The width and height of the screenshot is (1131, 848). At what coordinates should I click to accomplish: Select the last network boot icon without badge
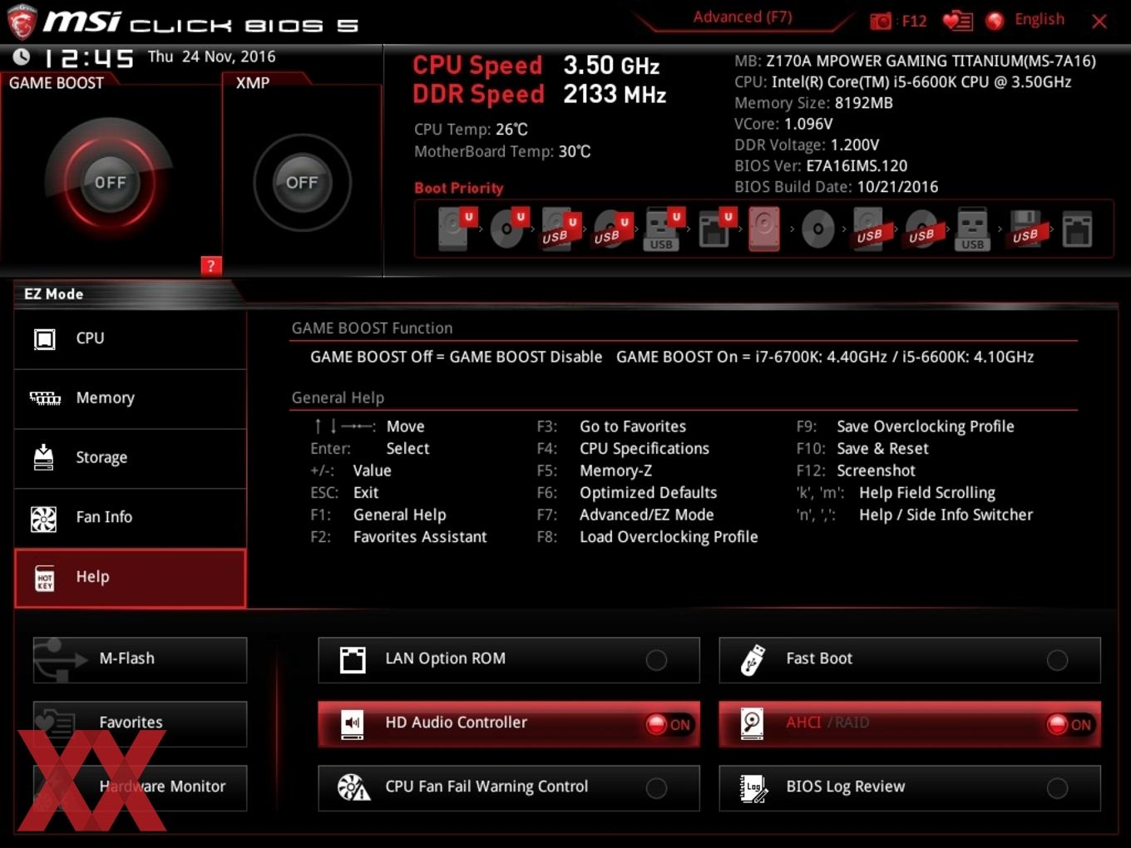(1077, 229)
